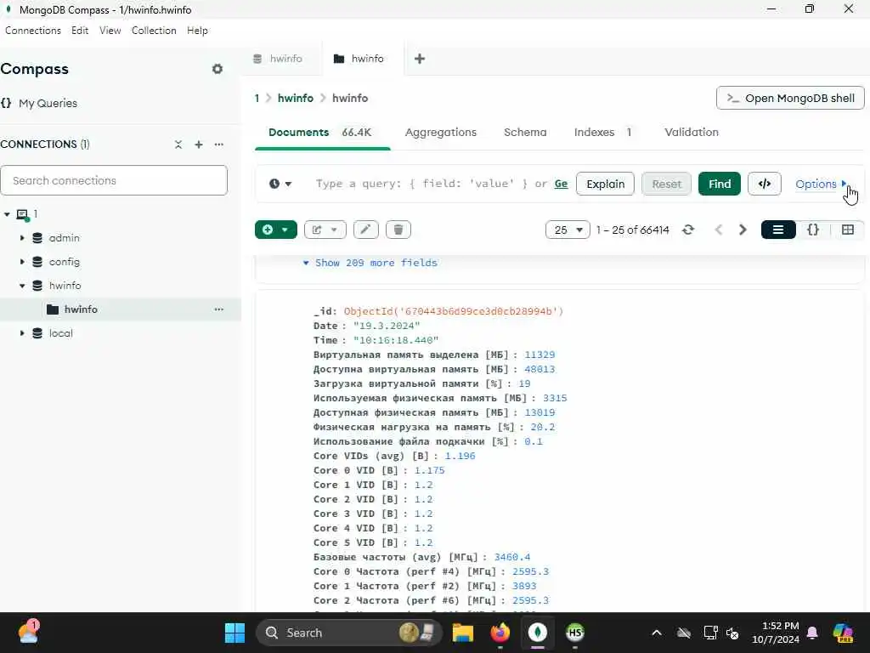Click the taskbar clock 1:52 PM
870x653 pixels.
(776, 633)
